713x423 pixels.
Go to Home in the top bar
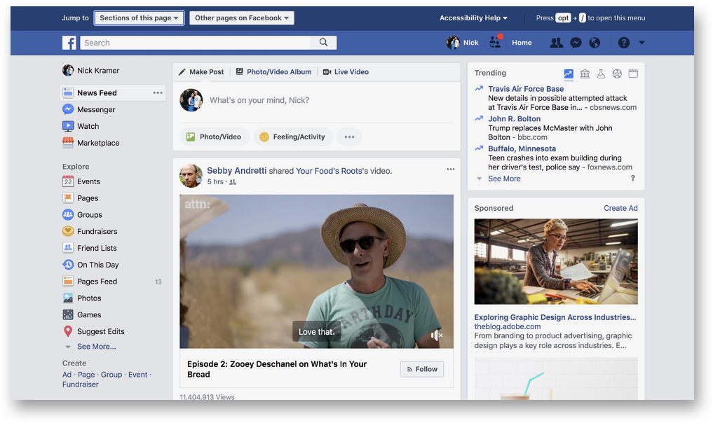tap(522, 43)
